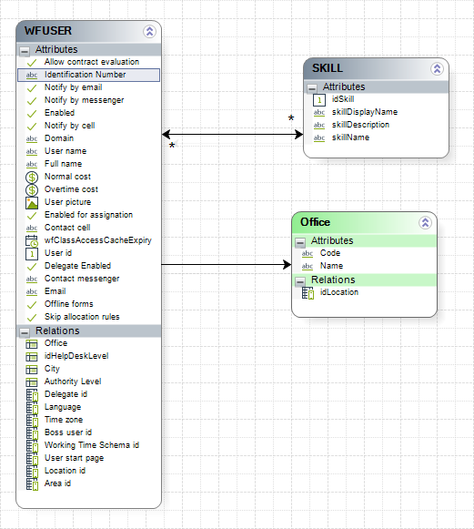Click the integer icon beside idSkill
Screen dimensions: 474x529
tap(319, 100)
